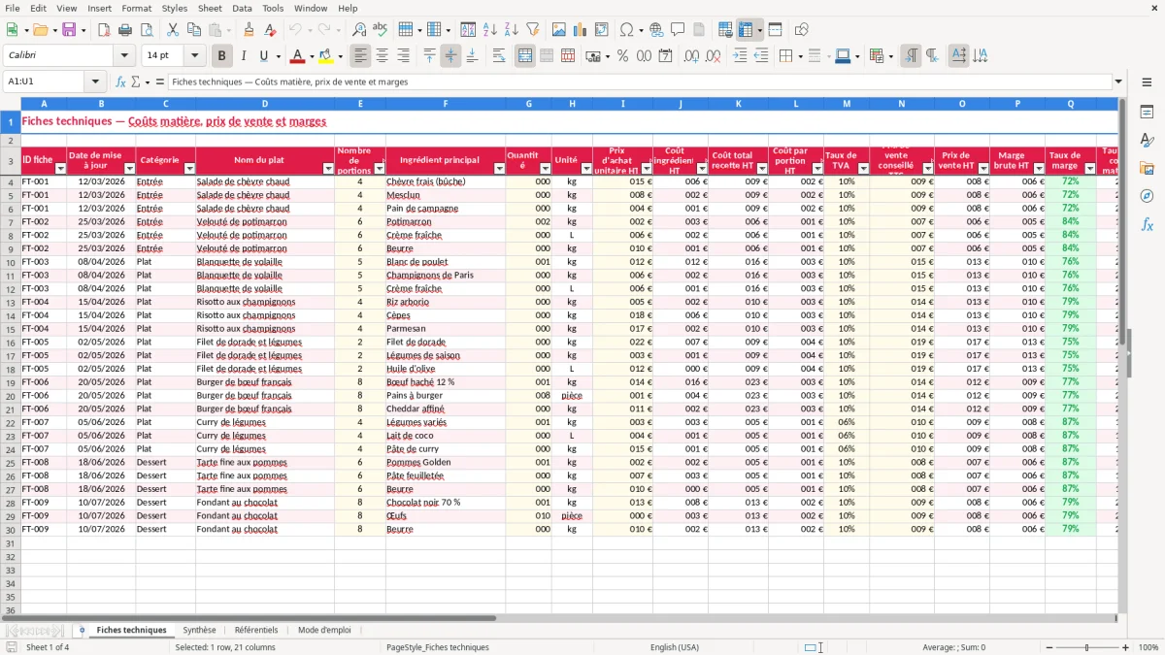
Task: Open the Data menu
Action: click(242, 8)
